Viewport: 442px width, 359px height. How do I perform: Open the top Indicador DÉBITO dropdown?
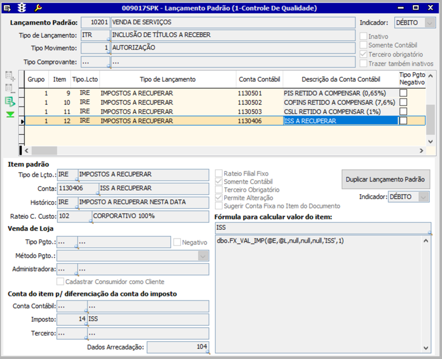[430, 23]
